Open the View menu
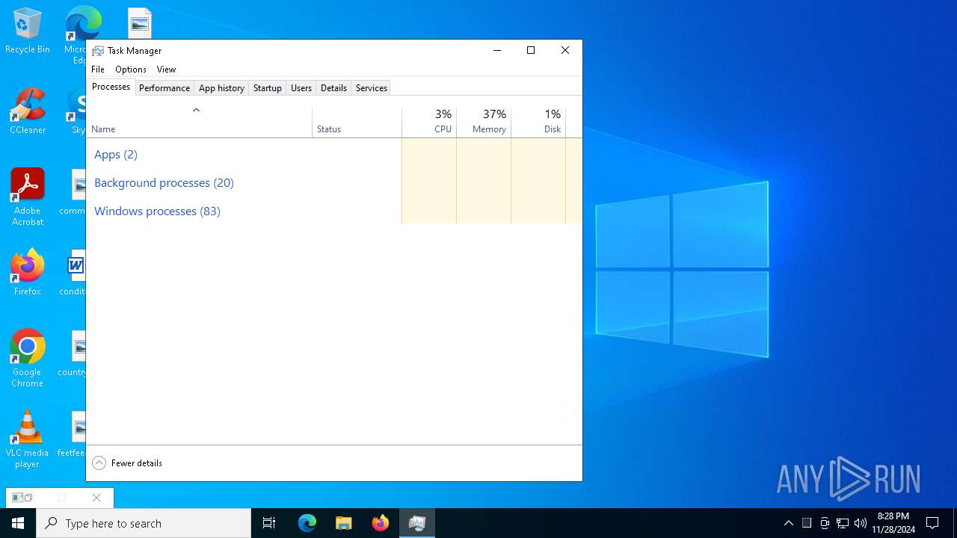The height and width of the screenshot is (538, 957). 166,69
